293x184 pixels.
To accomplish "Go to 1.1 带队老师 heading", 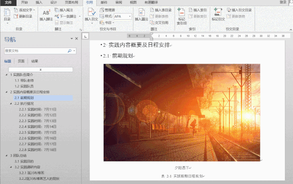I will [24, 81].
